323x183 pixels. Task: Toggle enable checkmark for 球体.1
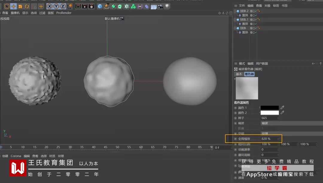[255, 20]
